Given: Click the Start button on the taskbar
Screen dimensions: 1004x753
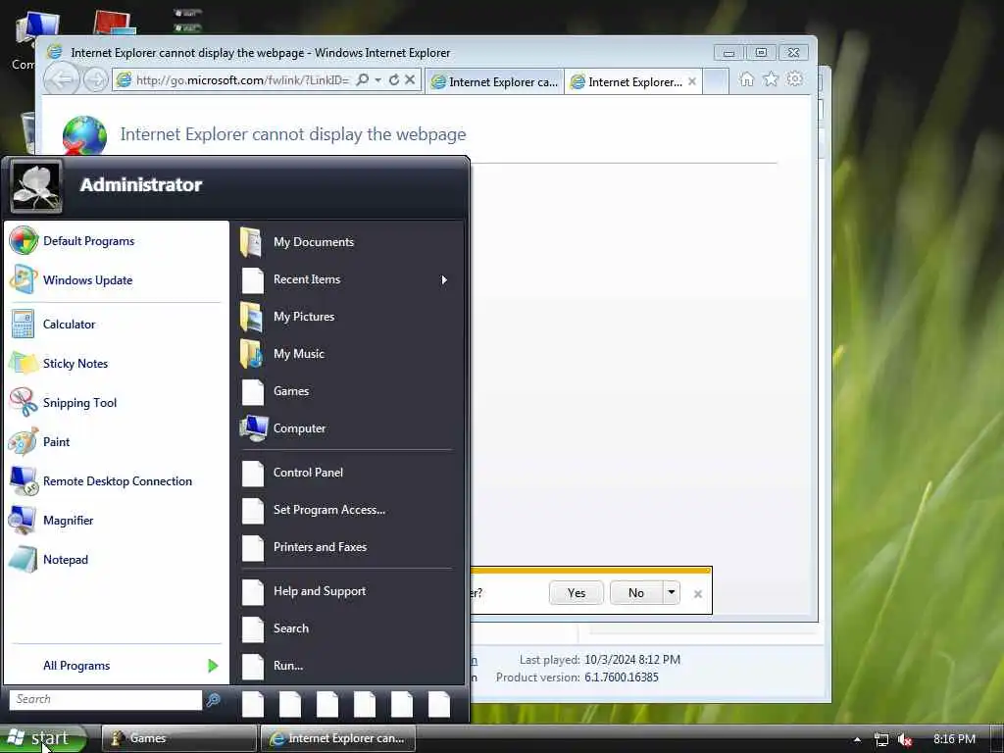Looking at the screenshot, I should coord(42,738).
